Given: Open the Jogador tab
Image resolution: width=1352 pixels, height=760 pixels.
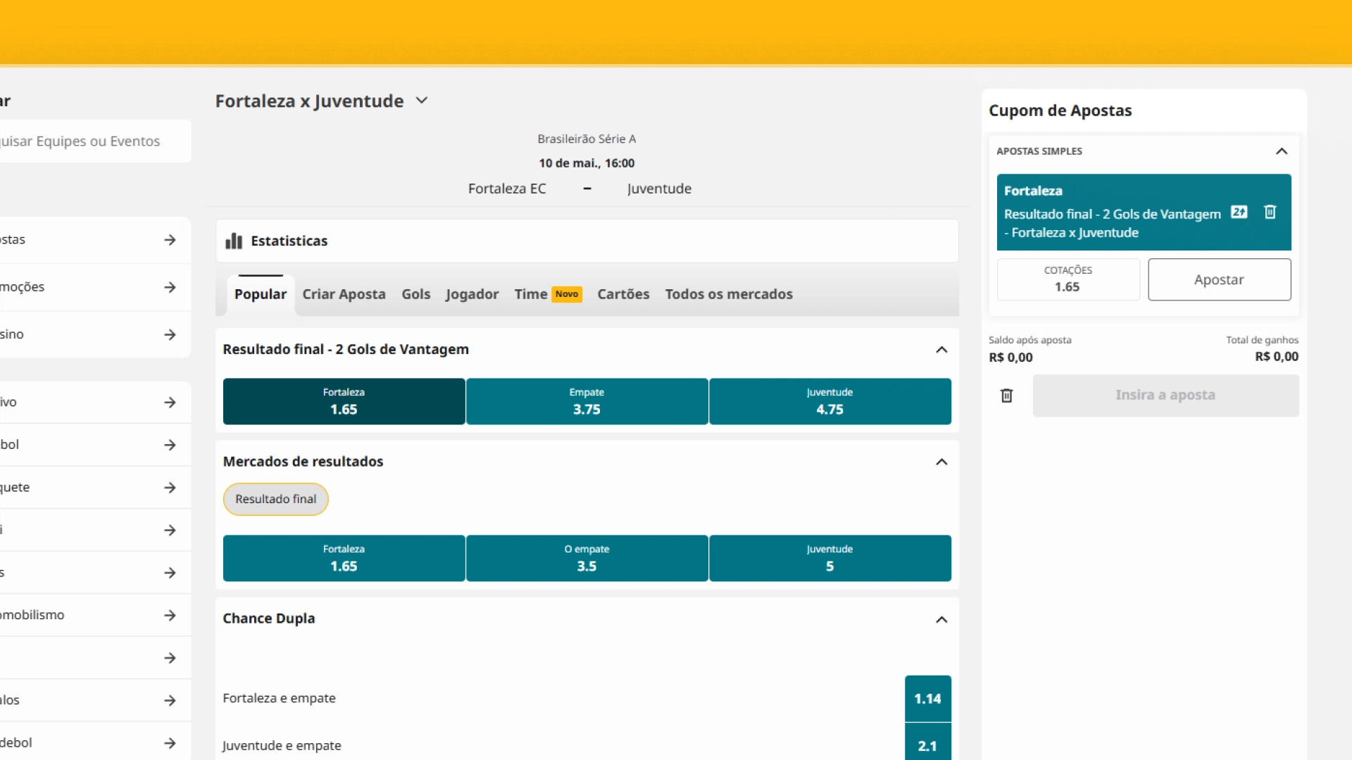Looking at the screenshot, I should [472, 294].
